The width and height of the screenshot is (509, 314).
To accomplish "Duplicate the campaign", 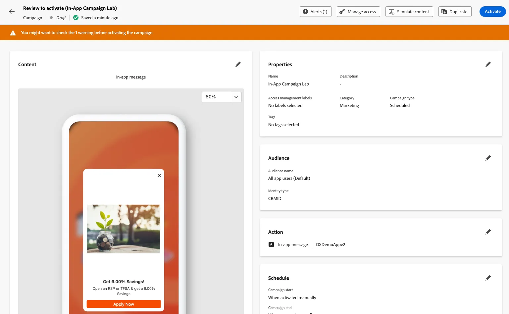I will point(455,12).
